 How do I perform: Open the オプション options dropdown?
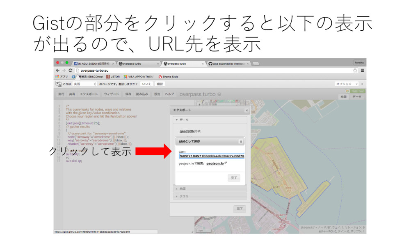347,84
